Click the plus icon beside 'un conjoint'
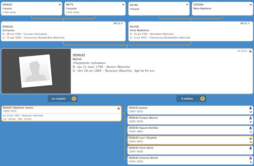The width and height of the screenshot is (254, 166). (74, 98)
